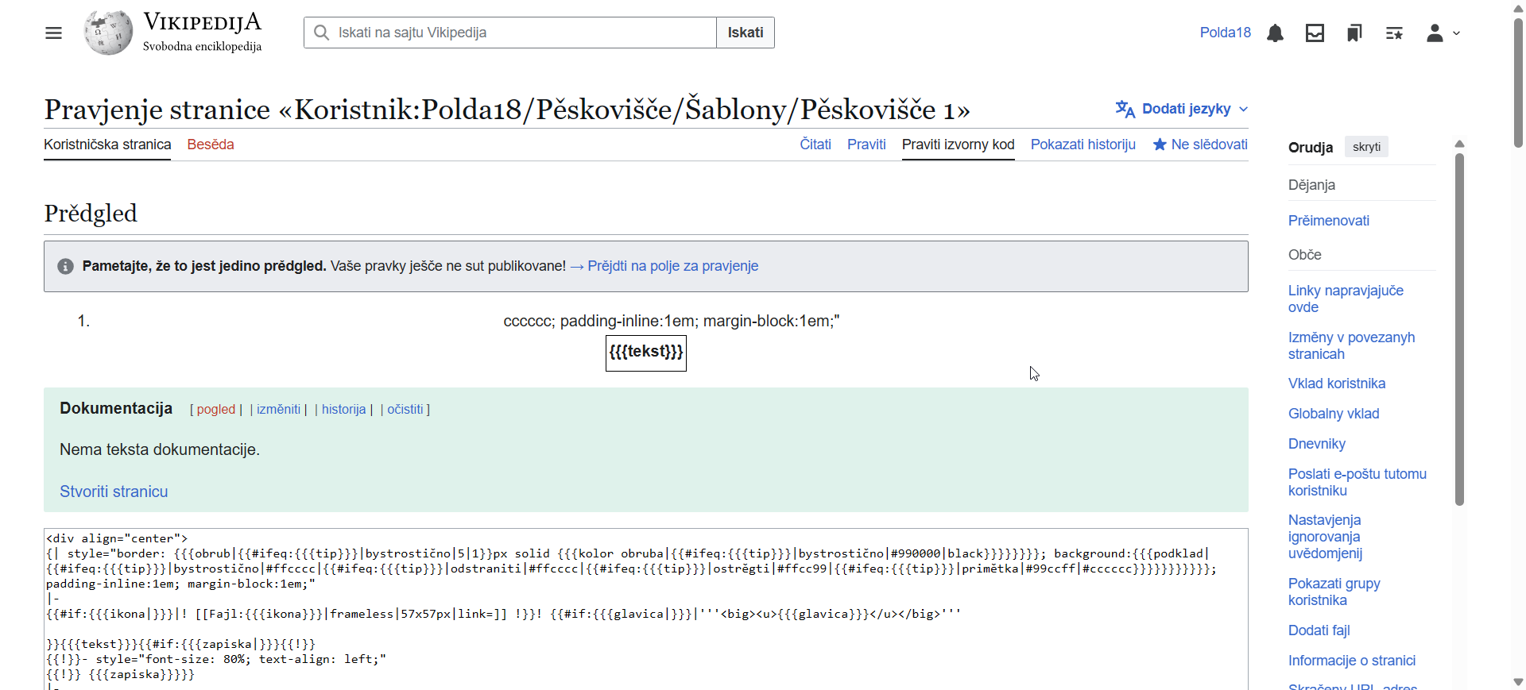Image resolution: width=1526 pixels, height=690 pixels.
Task: Click Dodati fajl link
Action: coord(1319,630)
